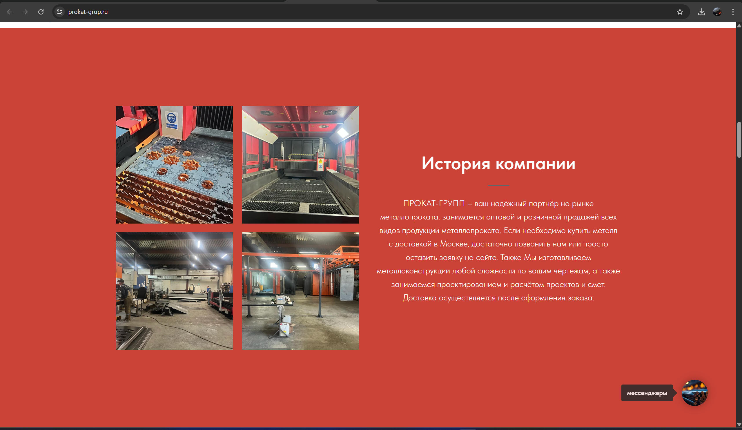Open the browser downloads icon
742x430 pixels.
[x=701, y=12]
